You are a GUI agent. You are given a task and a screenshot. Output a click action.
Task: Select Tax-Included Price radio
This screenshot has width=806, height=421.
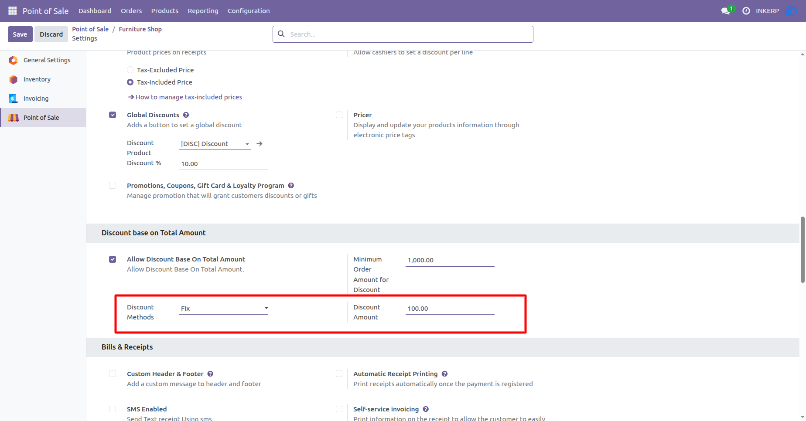tap(130, 82)
